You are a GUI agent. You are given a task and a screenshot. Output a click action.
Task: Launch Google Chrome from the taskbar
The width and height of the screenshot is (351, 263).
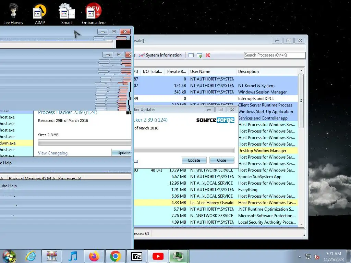[x=115, y=256]
